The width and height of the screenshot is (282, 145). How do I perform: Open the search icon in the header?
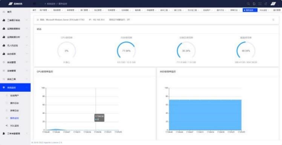point(248,4)
